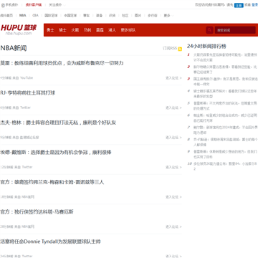Screen dimensions: 258x258
Task: Click 进入论坛 for the 独行侠签约 article
Action: coord(173,226)
